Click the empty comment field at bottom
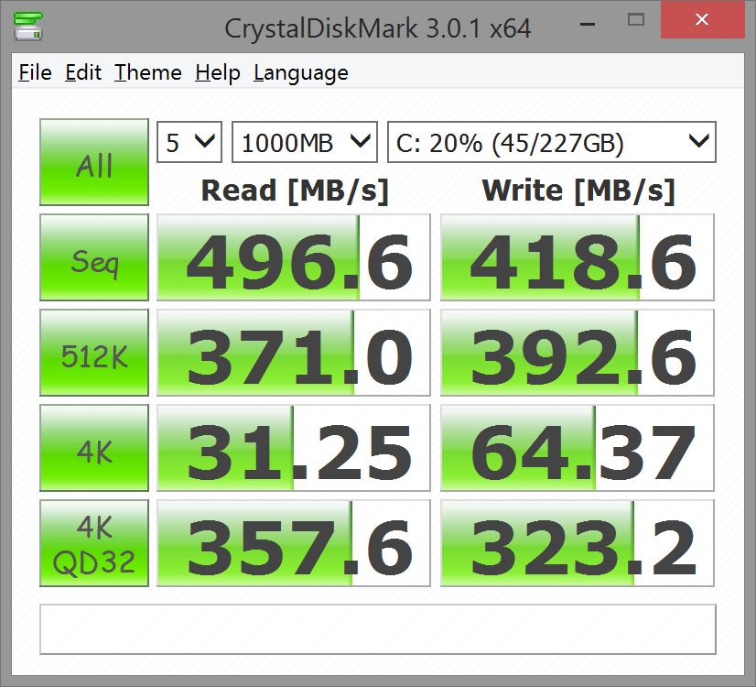Image resolution: width=756 pixels, height=687 pixels. (x=378, y=629)
